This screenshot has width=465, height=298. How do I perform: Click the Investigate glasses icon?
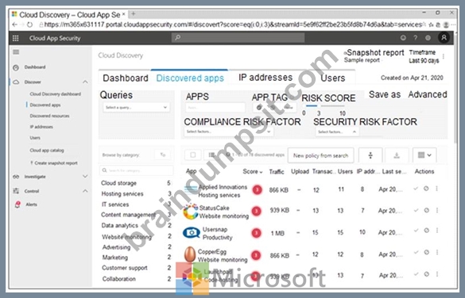click(x=16, y=177)
